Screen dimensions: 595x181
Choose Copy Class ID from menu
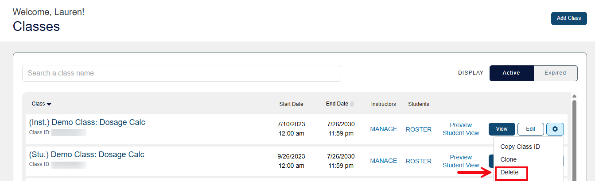520,147
